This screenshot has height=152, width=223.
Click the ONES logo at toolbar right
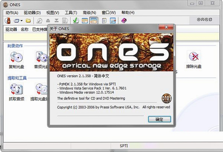pyautogui.click(x=204, y=20)
